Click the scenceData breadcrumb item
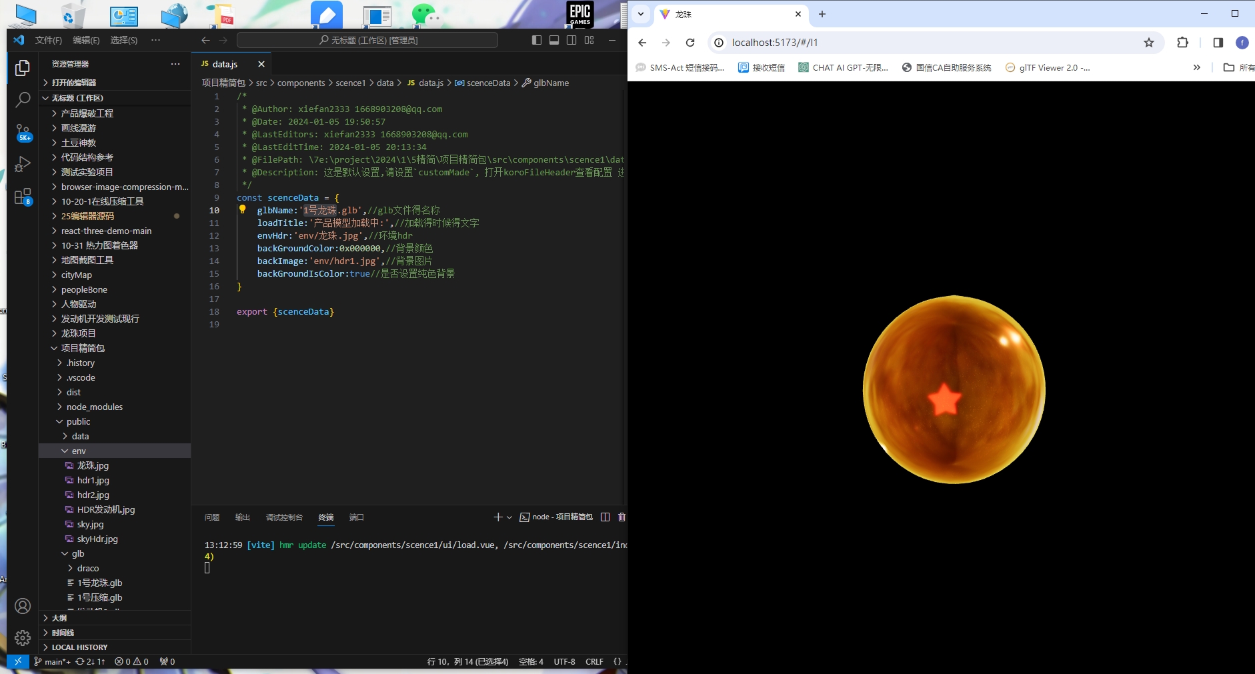Screen dimensions: 1255x674 click(x=482, y=83)
